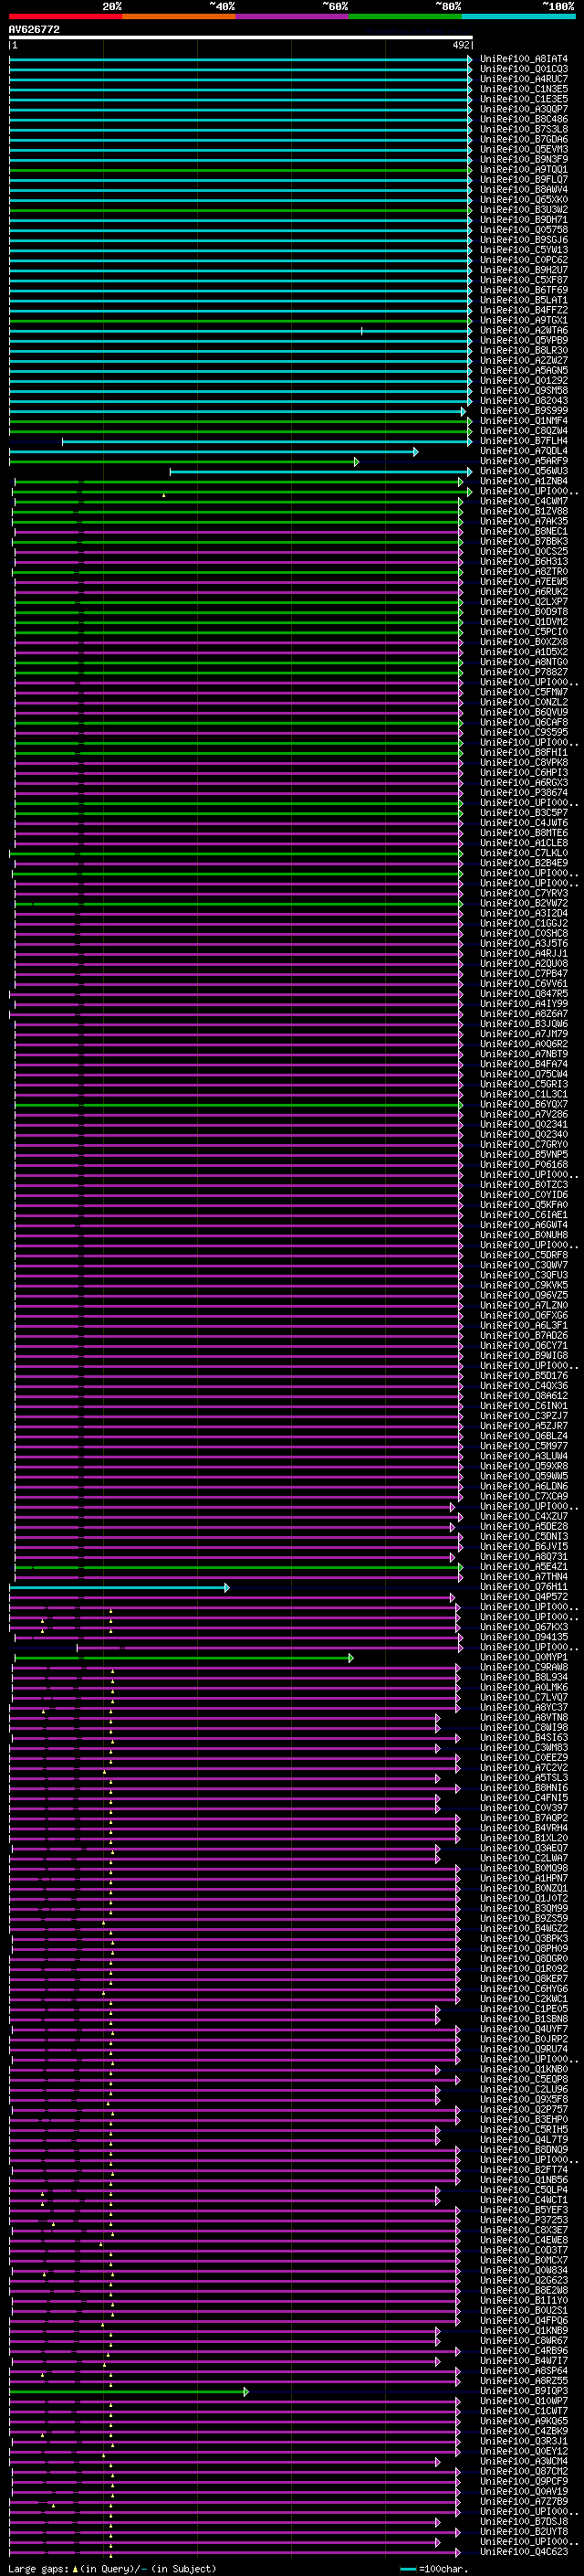
Task: Select hit label UniRef100_Q4FPQ6
Action: [x=523, y=2321]
